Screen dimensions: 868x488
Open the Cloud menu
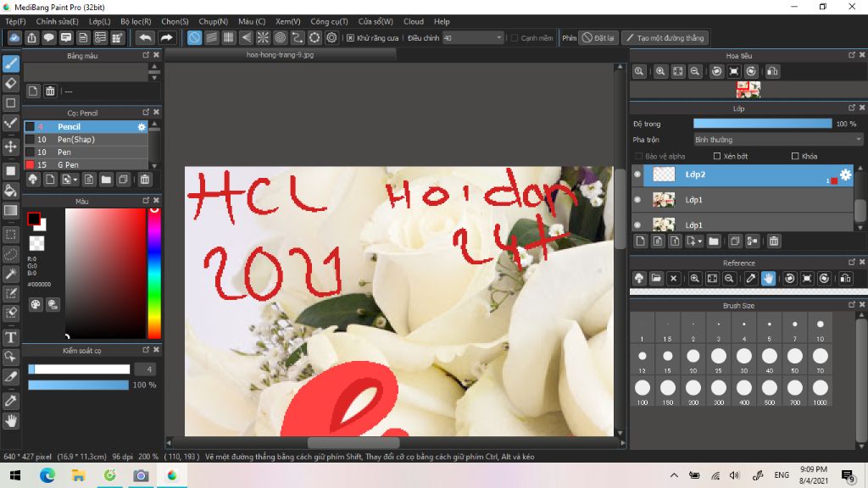(x=414, y=21)
